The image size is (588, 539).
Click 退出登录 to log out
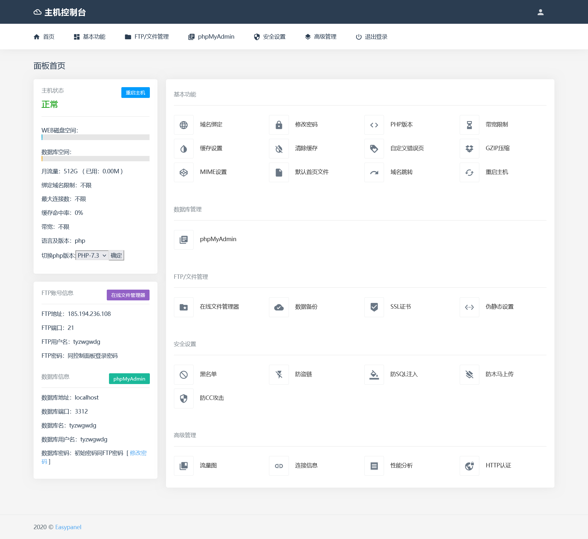coord(372,37)
